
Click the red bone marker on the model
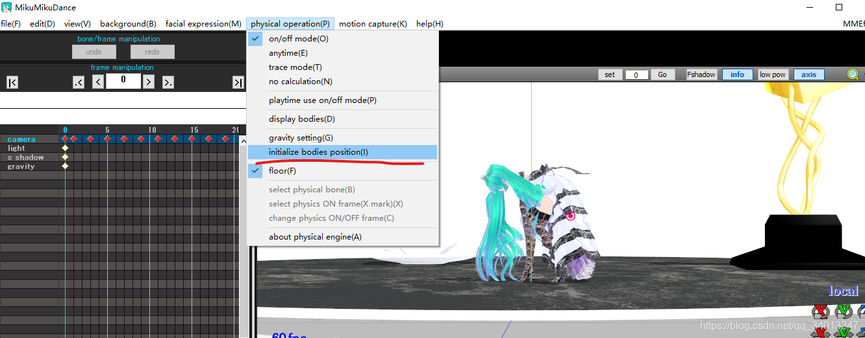point(570,216)
